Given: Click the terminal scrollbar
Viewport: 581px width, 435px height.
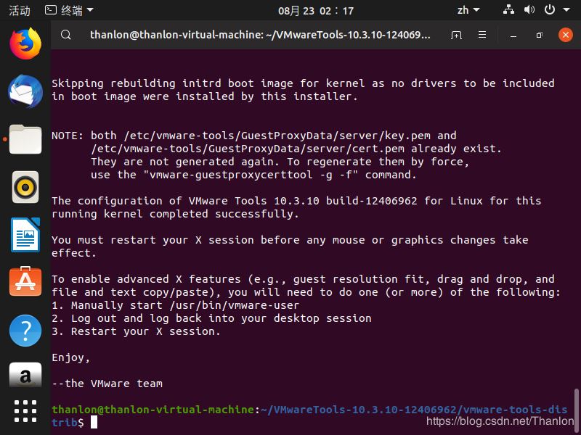Looking at the screenshot, I should 576,405.
